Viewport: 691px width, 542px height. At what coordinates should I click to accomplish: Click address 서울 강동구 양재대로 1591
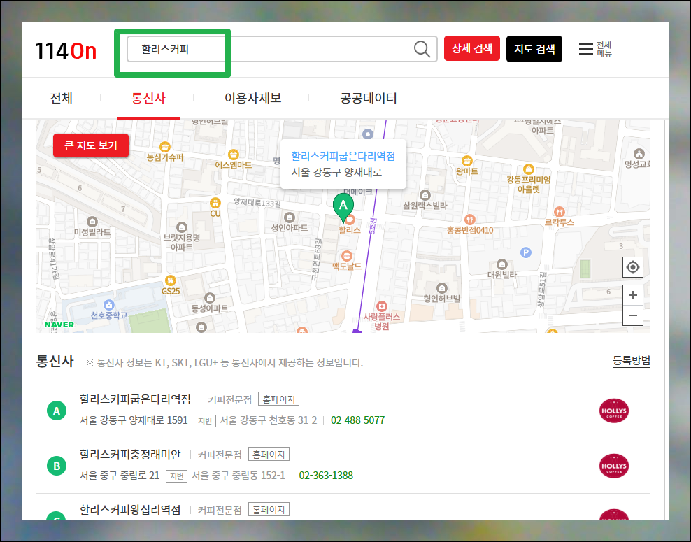click(134, 420)
